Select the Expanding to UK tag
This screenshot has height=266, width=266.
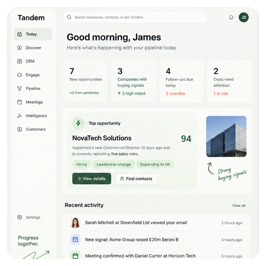point(155,165)
